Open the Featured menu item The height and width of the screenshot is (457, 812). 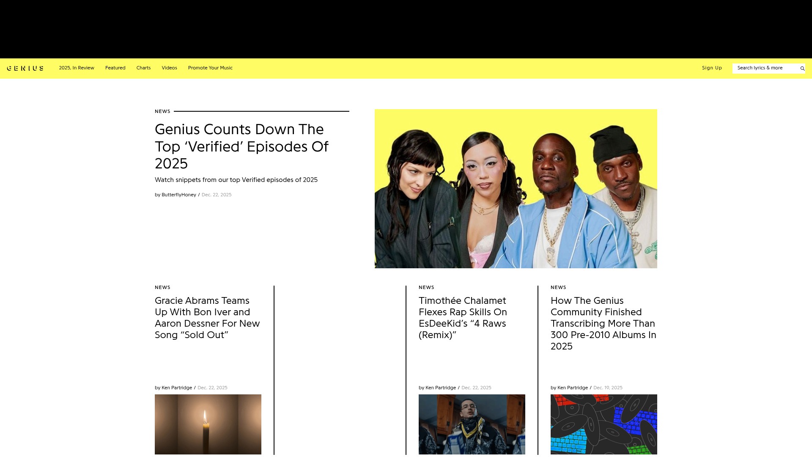(x=115, y=68)
